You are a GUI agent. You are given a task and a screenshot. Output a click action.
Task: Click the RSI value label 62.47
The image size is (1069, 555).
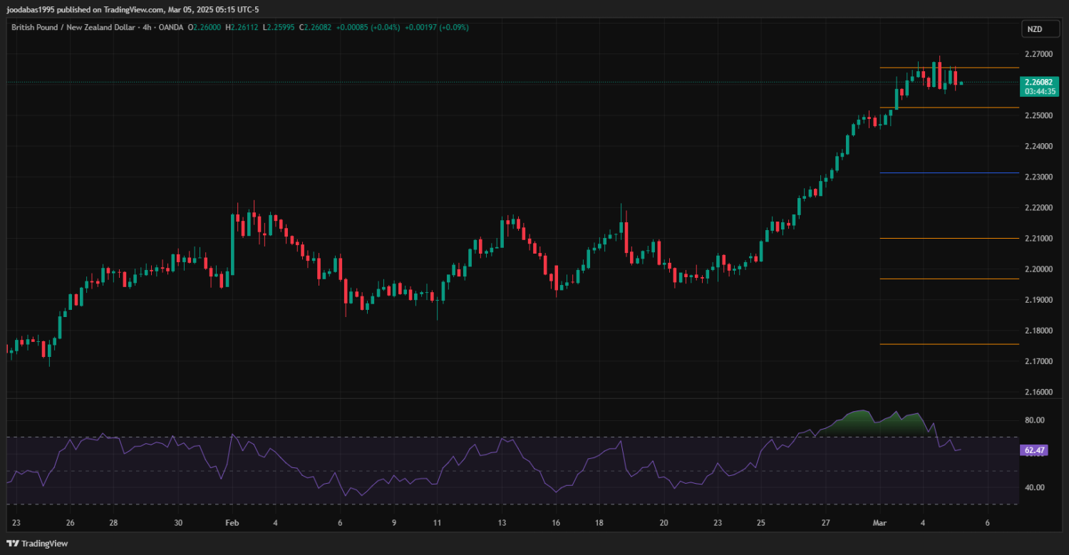click(1034, 450)
